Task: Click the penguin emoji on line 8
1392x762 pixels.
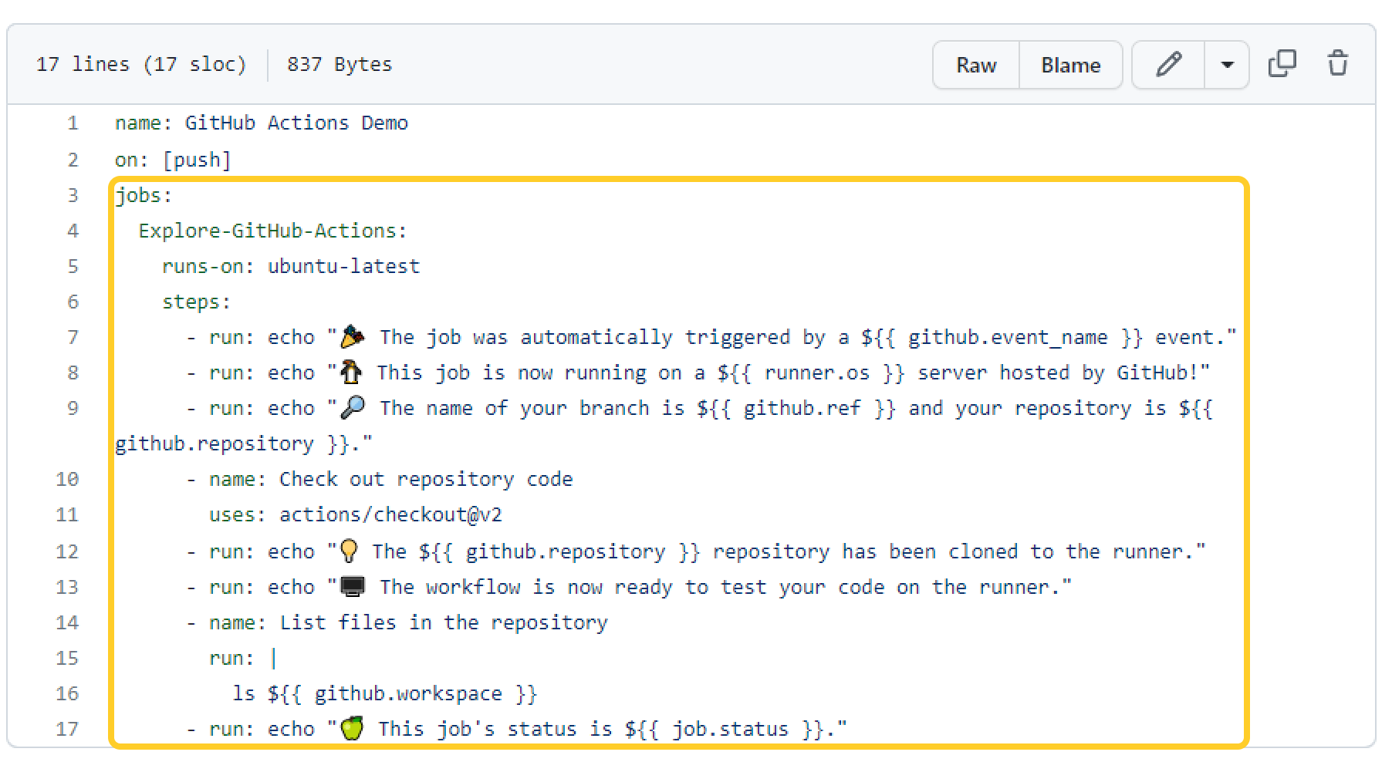Action: (x=351, y=372)
